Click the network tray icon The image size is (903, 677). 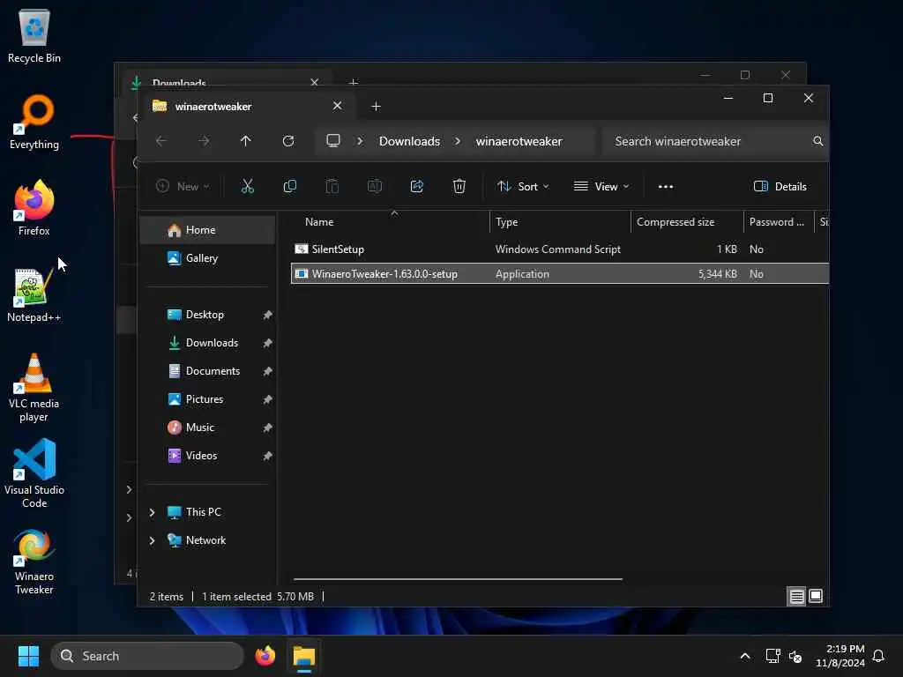point(772,656)
